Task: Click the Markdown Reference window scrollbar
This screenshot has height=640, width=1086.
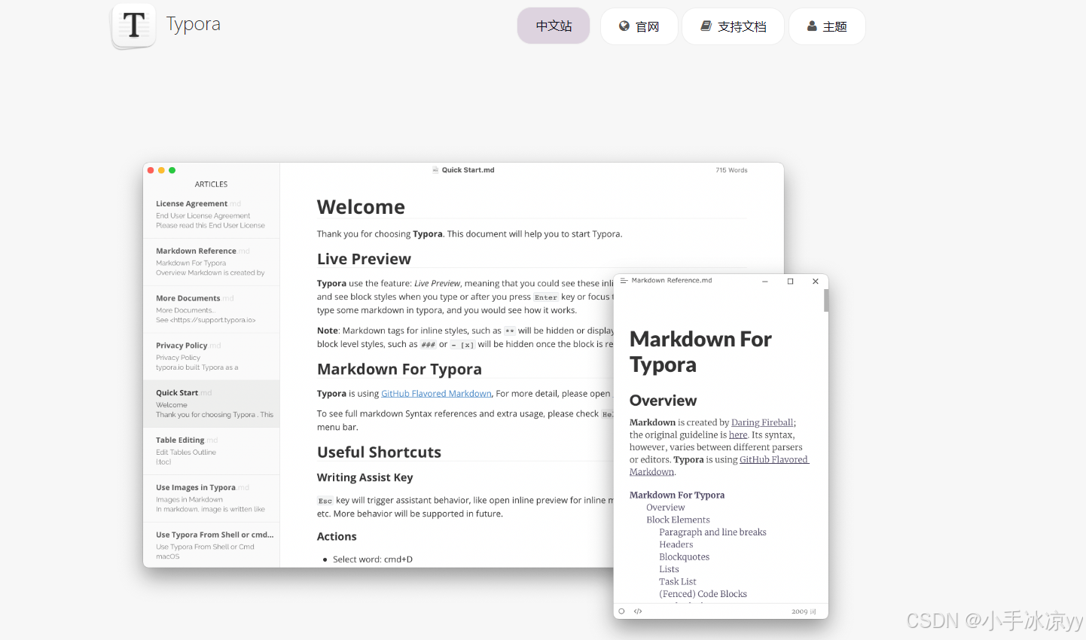Action: (825, 300)
